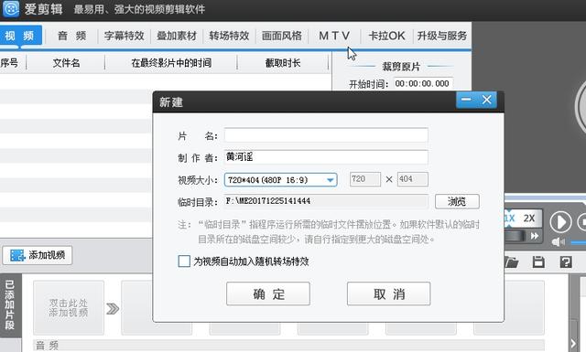Go to the 卡拉OK tab

click(386, 36)
